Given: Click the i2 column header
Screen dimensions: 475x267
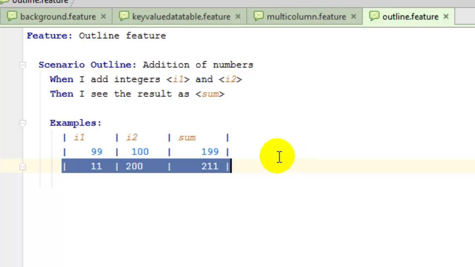Looking at the screenshot, I should pos(132,138).
